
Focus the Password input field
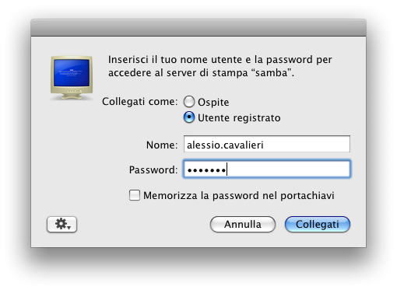tap(267, 169)
